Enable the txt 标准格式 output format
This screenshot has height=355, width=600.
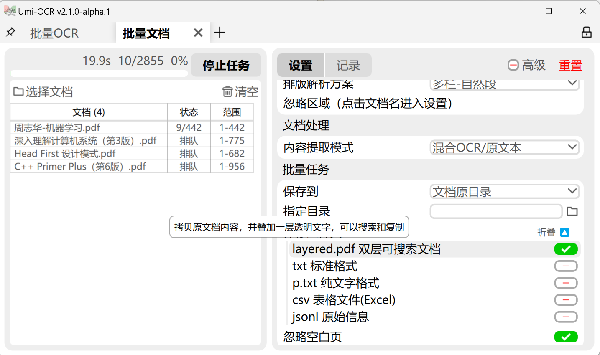[x=566, y=266]
